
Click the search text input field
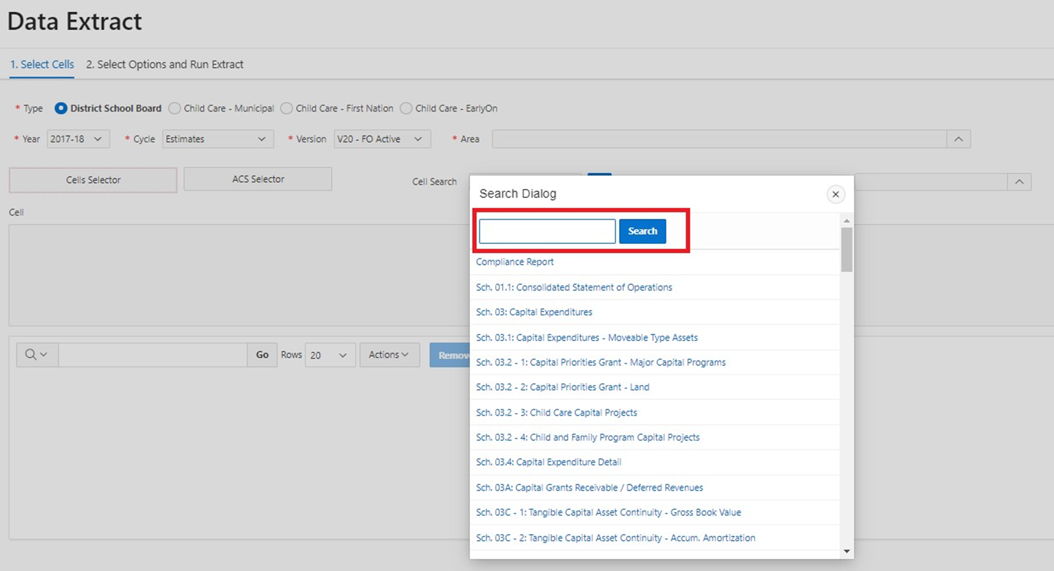[547, 231]
